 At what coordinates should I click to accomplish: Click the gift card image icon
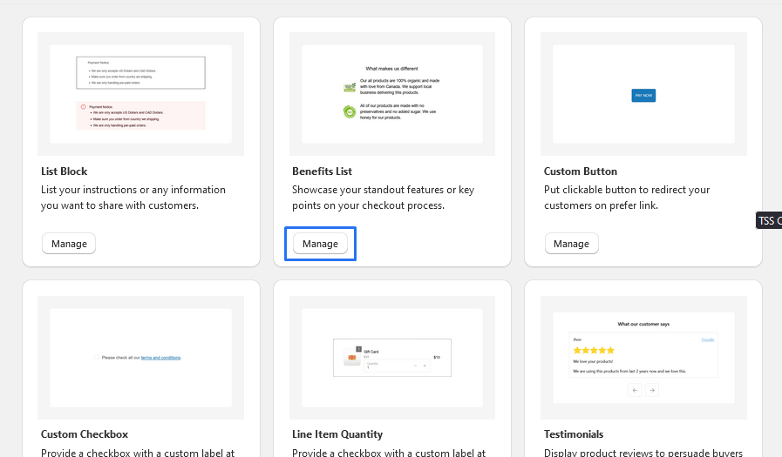pos(352,359)
